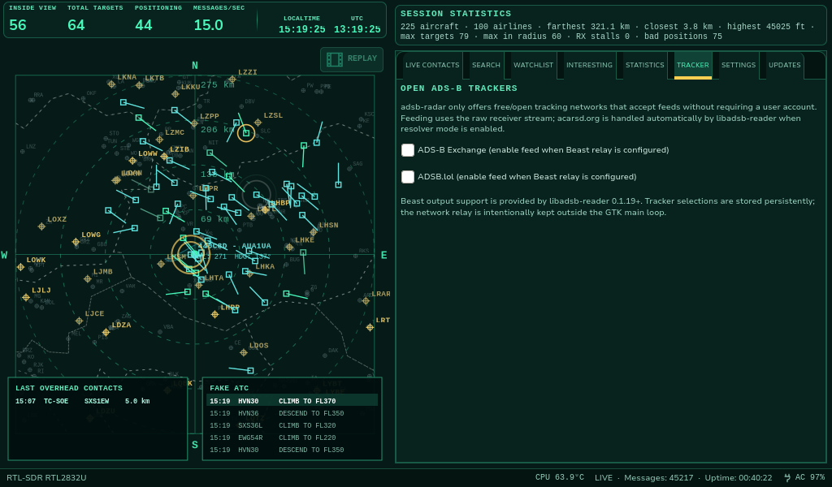Screen dimensions: 832x487
Task: Click the CPU 63.9°C status entry
Action: 559,477
